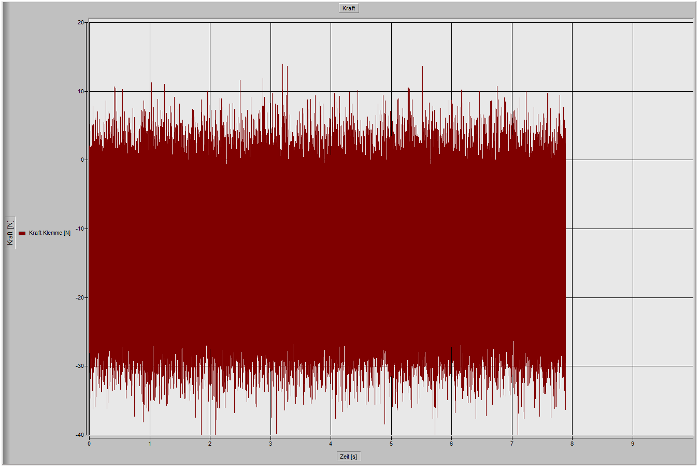
Task: Click the x-axis tick value 4
Action: click(331, 444)
